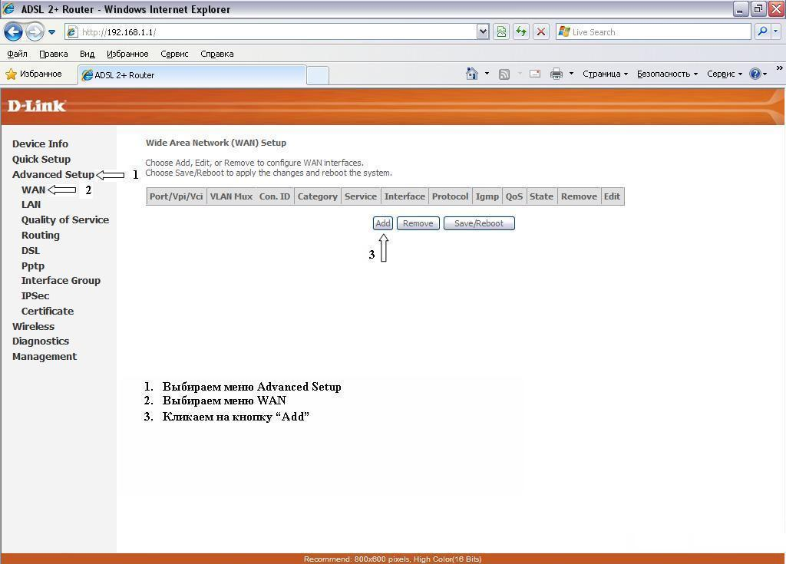Viewport: 786px width, 564px height.
Task: Open Interface Group page
Action: click(x=61, y=281)
